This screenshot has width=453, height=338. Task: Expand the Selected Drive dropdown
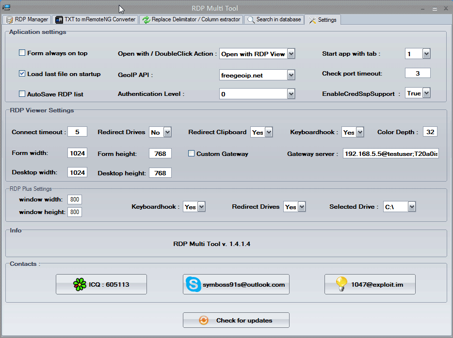(x=412, y=207)
